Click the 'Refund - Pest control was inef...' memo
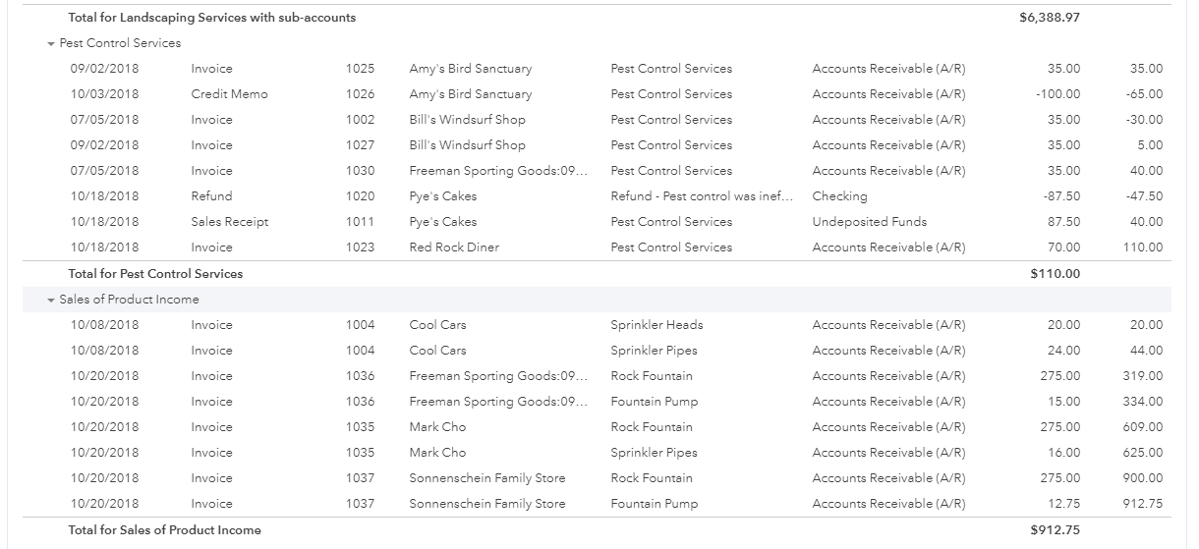This screenshot has height=549, width=1199. click(x=701, y=196)
